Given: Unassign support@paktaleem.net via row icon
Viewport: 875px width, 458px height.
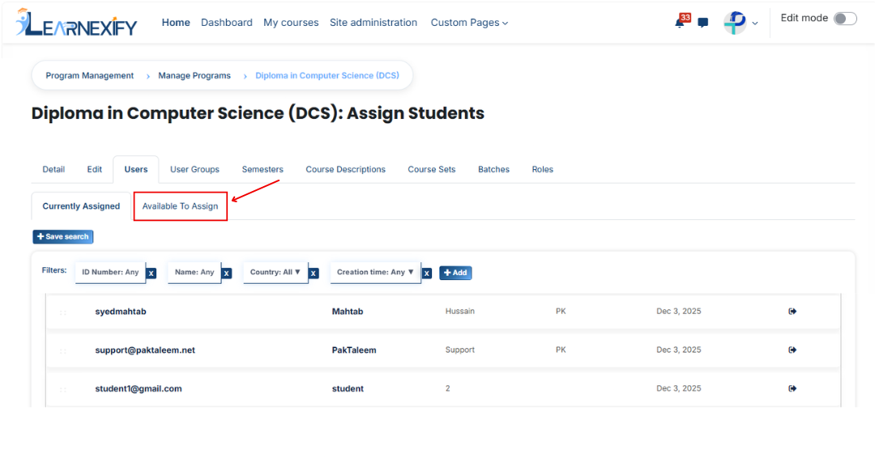Looking at the screenshot, I should point(792,350).
